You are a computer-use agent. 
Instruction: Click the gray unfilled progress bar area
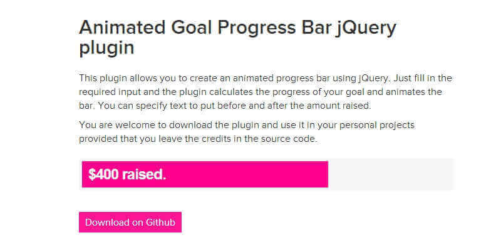point(390,174)
